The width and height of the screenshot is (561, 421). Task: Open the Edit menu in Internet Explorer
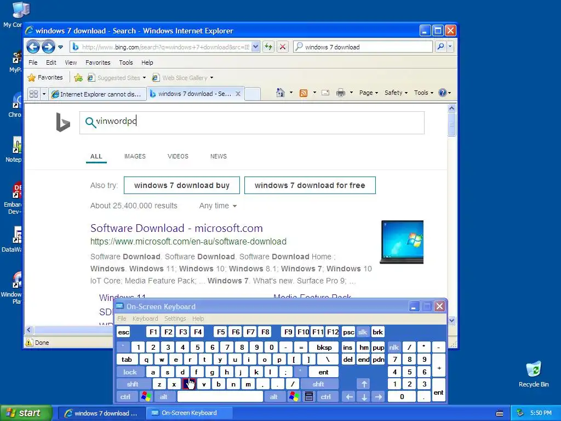[x=51, y=62]
